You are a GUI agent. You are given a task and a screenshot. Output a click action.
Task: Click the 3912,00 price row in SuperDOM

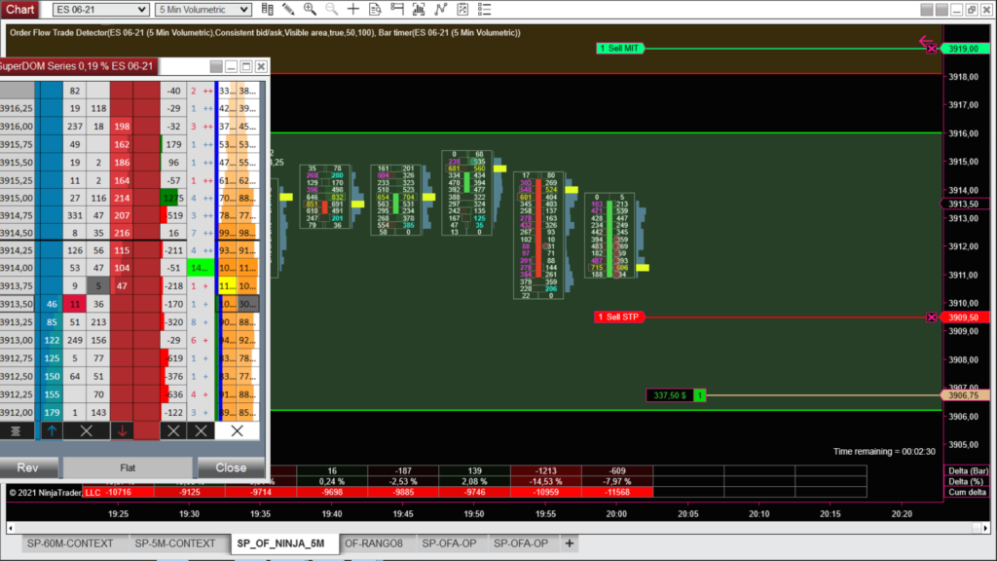point(18,412)
